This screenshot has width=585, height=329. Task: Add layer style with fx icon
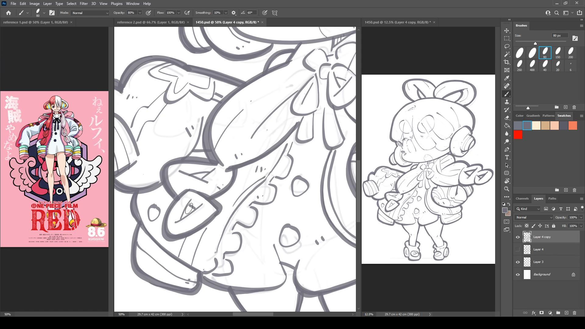(x=534, y=313)
